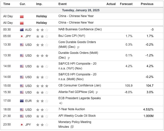Click the Previous column header
Viewport: 164px width, 131px height.
tap(147, 4)
